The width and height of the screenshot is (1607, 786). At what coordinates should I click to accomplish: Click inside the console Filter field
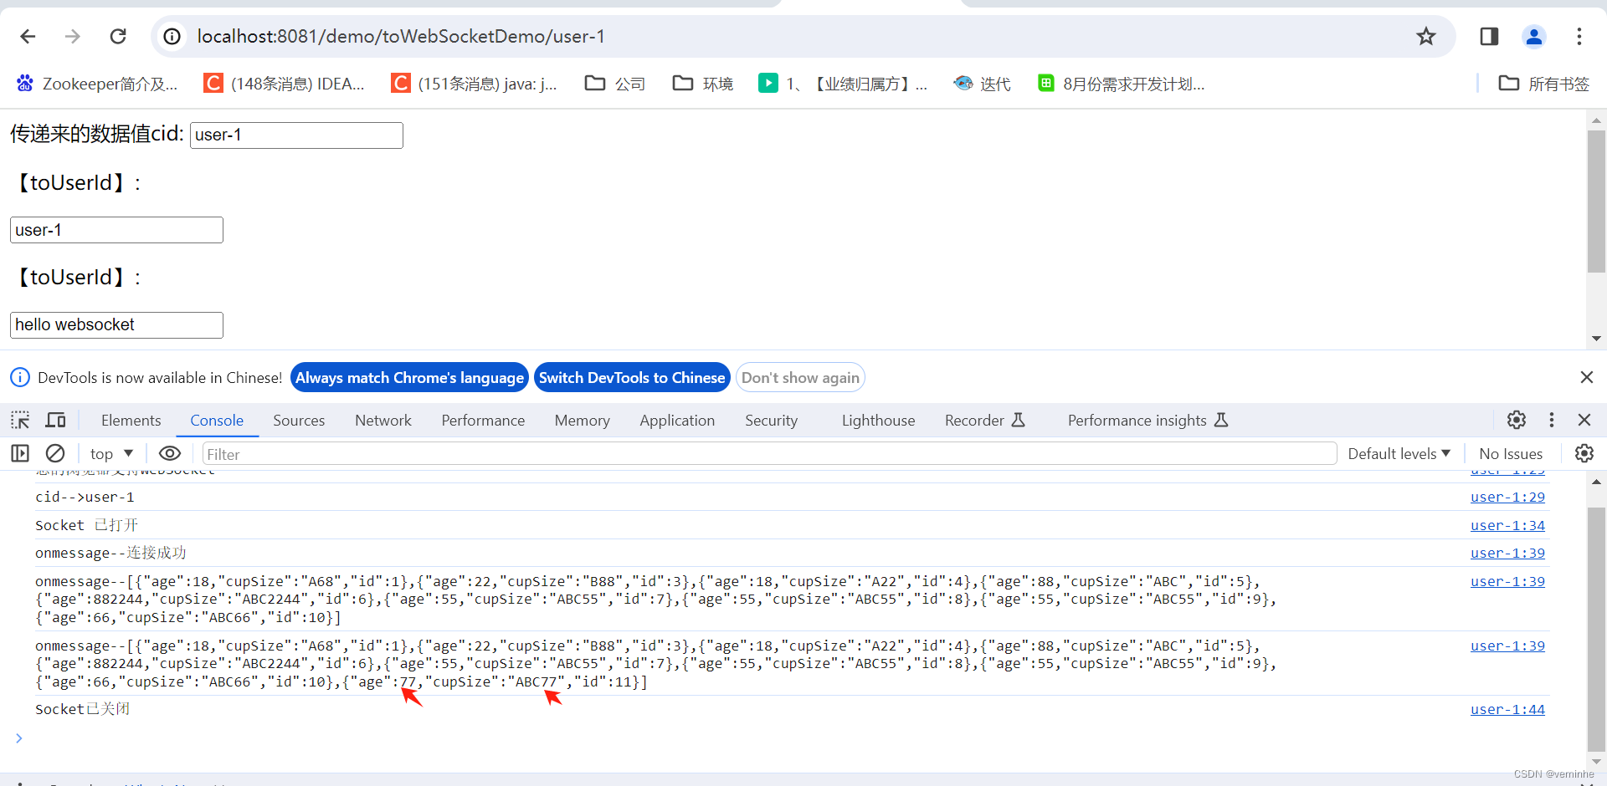[x=418, y=453]
